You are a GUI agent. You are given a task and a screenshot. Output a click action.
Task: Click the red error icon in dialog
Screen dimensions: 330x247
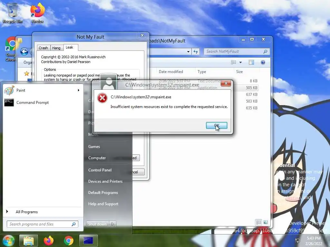102,98
